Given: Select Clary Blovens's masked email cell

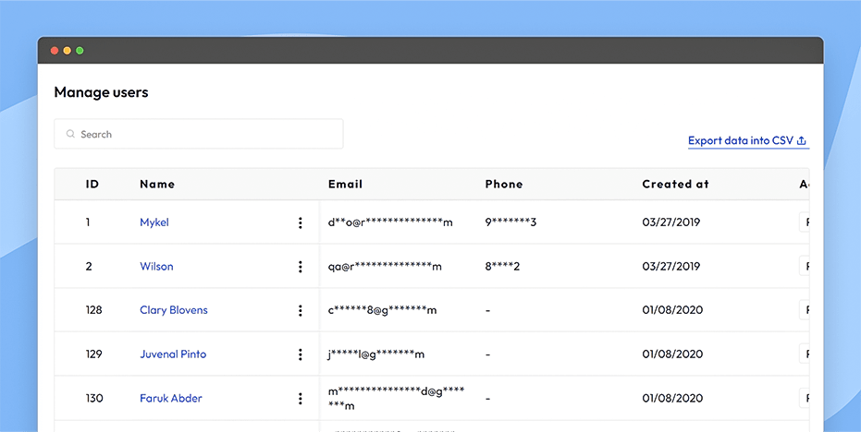Looking at the screenshot, I should pyautogui.click(x=382, y=310).
